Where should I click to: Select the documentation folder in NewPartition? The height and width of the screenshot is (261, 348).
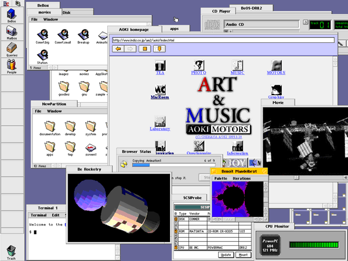50,128
